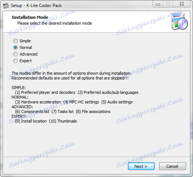
Task: Click '(2) Preferred audio/sub languages' text
Action: point(108,92)
